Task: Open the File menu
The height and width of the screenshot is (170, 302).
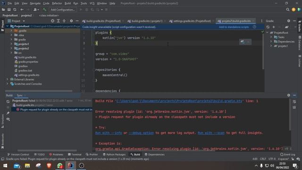Action: click(9, 3)
